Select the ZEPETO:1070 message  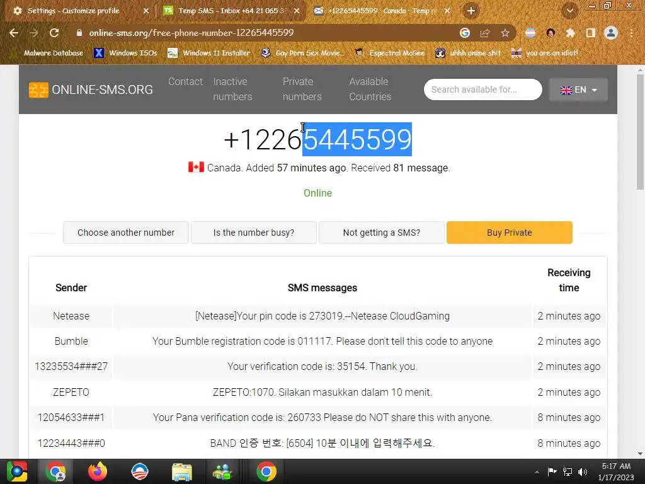[x=322, y=392]
